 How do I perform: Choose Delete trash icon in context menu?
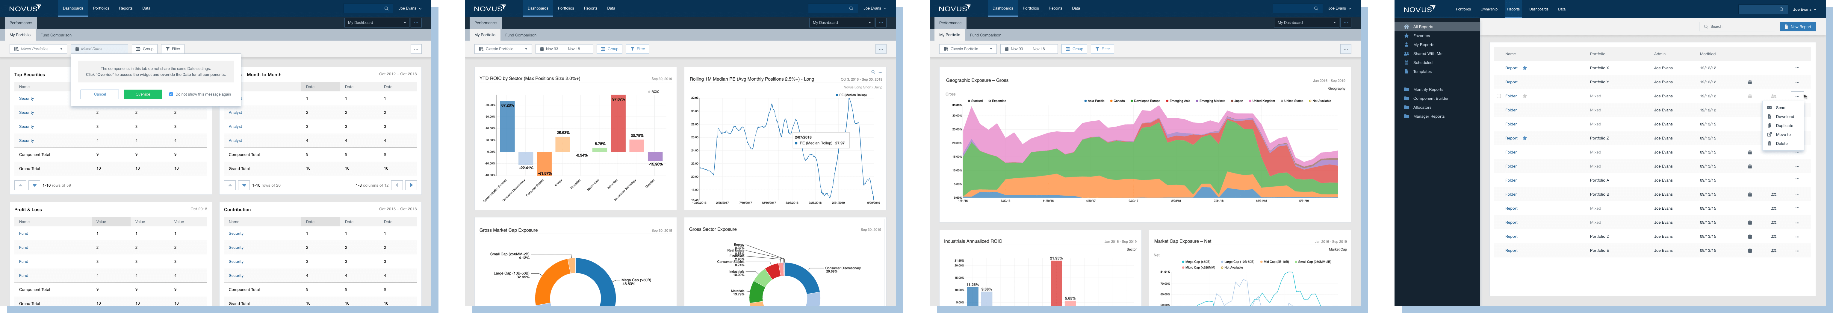click(x=1770, y=143)
